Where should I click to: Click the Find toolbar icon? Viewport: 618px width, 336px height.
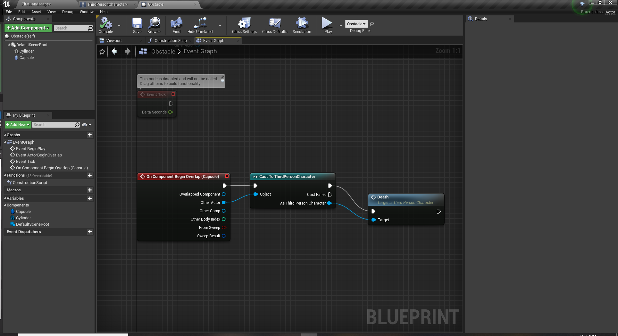[177, 25]
